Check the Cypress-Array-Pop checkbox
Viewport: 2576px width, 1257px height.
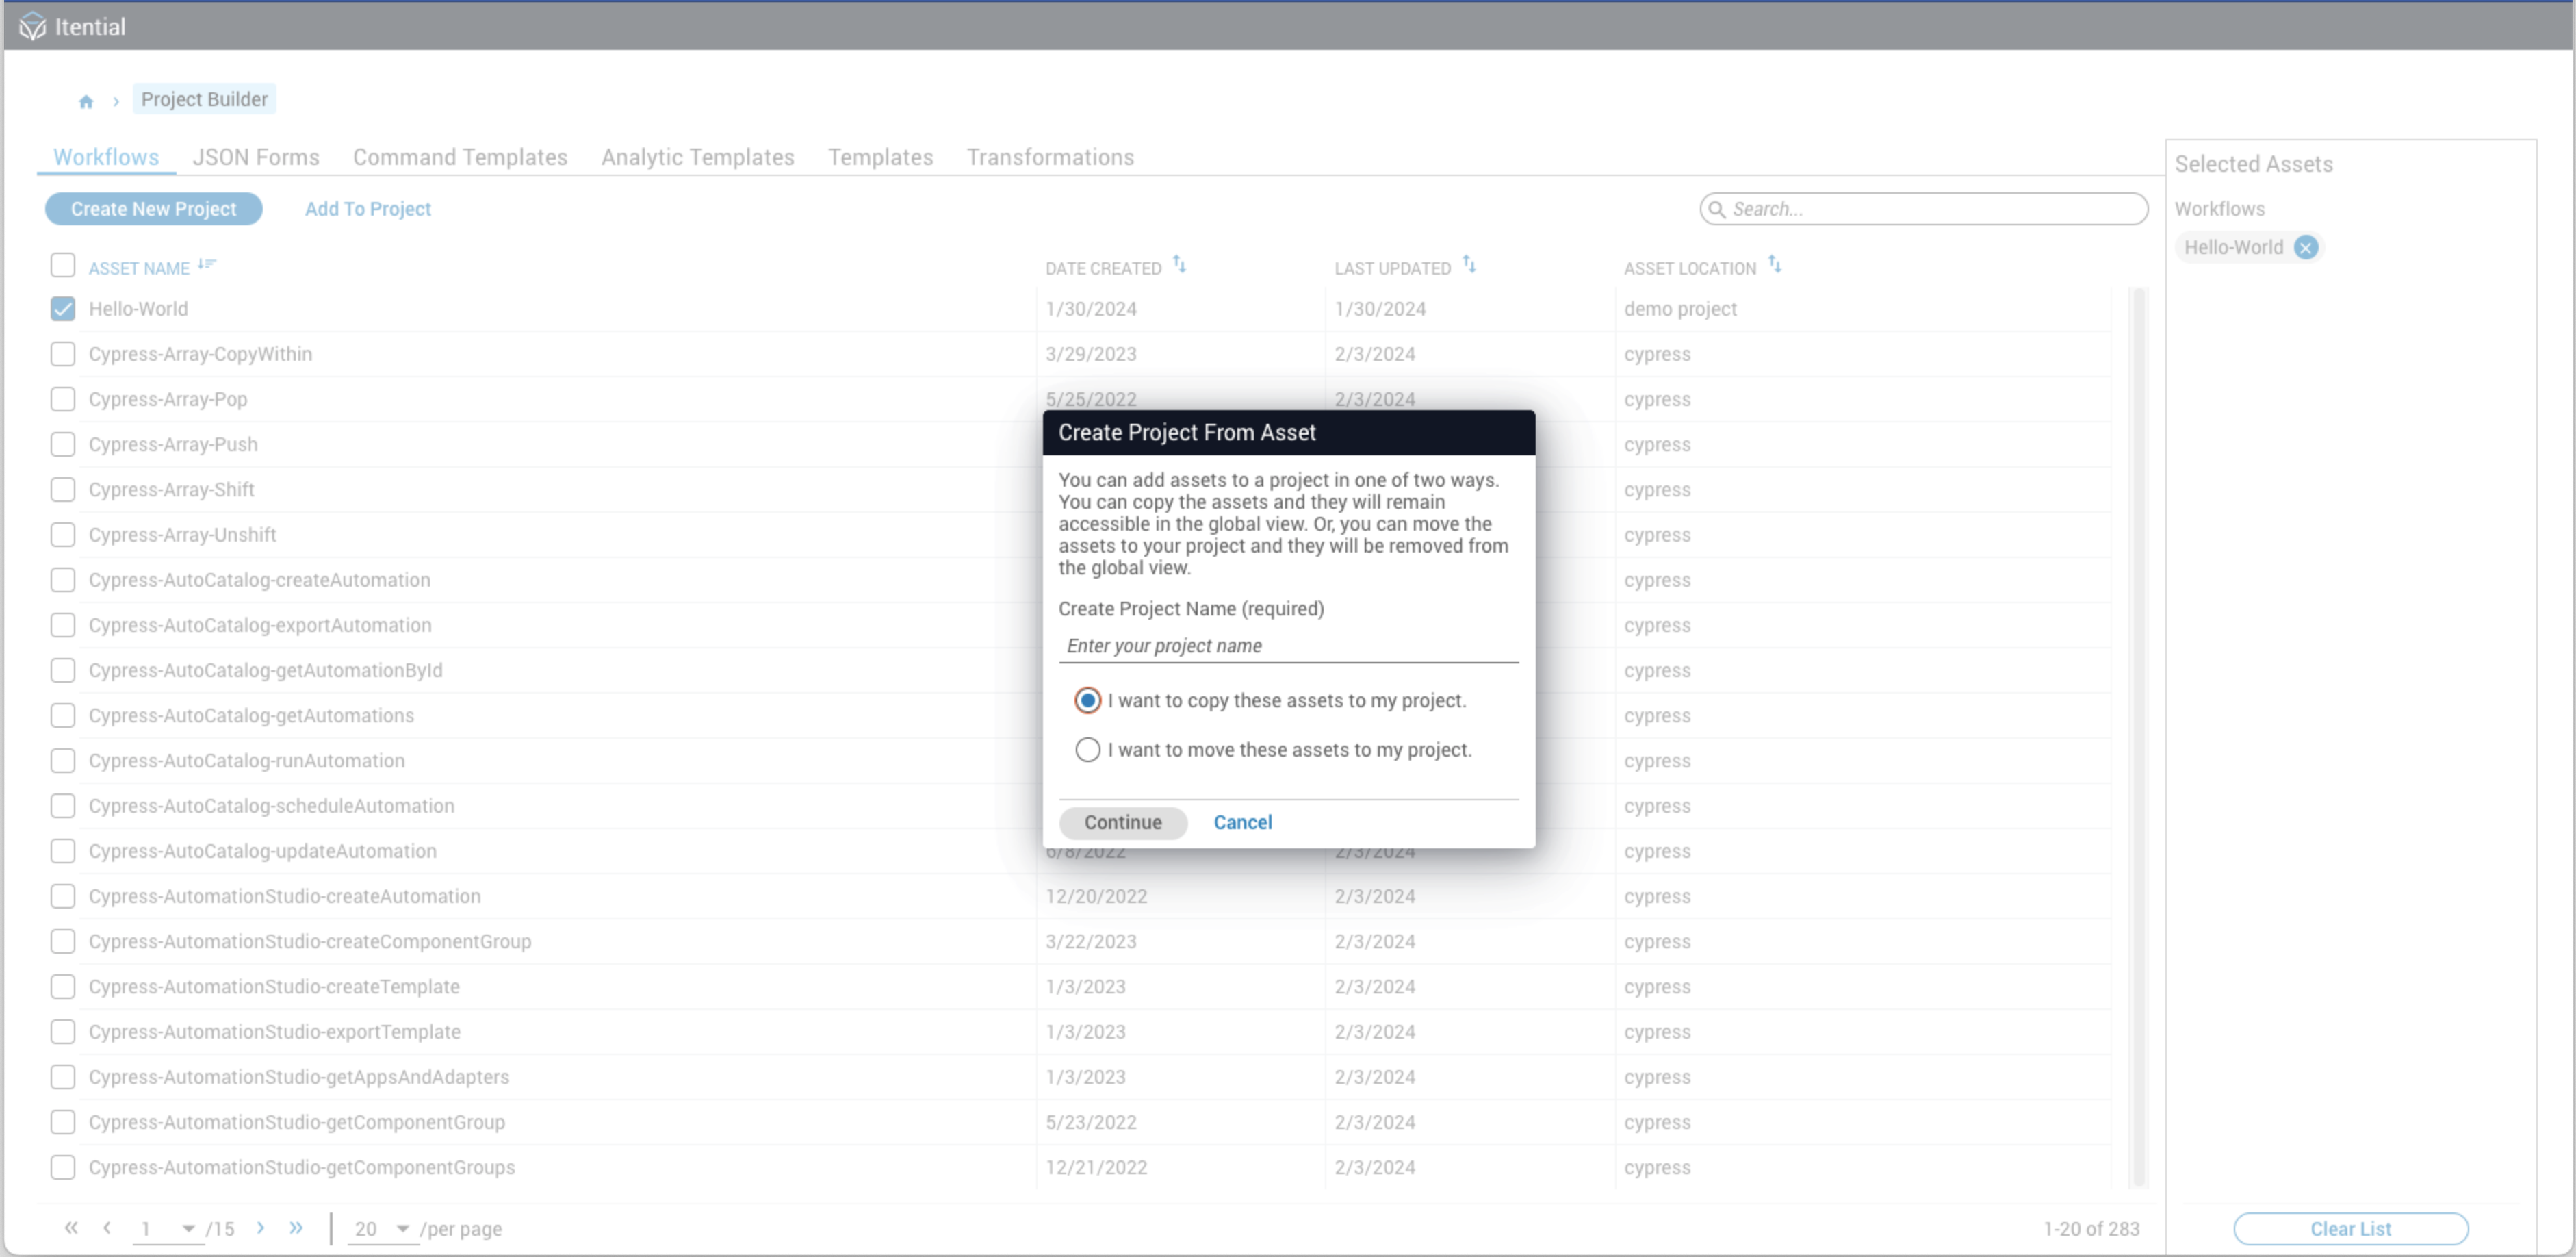pos(63,399)
